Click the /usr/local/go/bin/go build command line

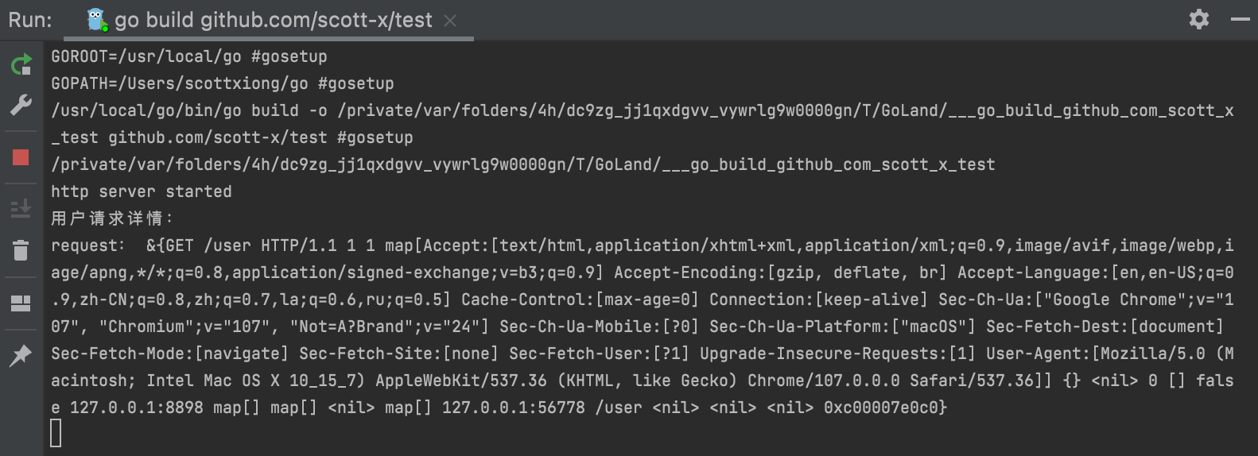643,124
